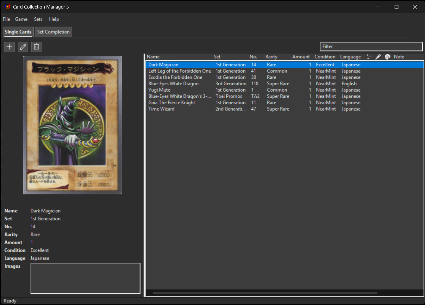Open the Sets menu
425x305 pixels.
[x=38, y=19]
